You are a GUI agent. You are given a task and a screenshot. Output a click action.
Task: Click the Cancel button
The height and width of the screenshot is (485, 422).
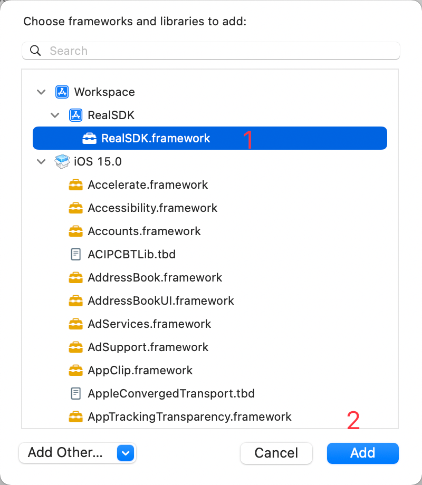pyautogui.click(x=276, y=453)
